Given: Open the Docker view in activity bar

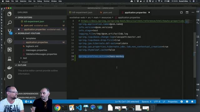Looking at the screenshot, I should coord(9,68).
